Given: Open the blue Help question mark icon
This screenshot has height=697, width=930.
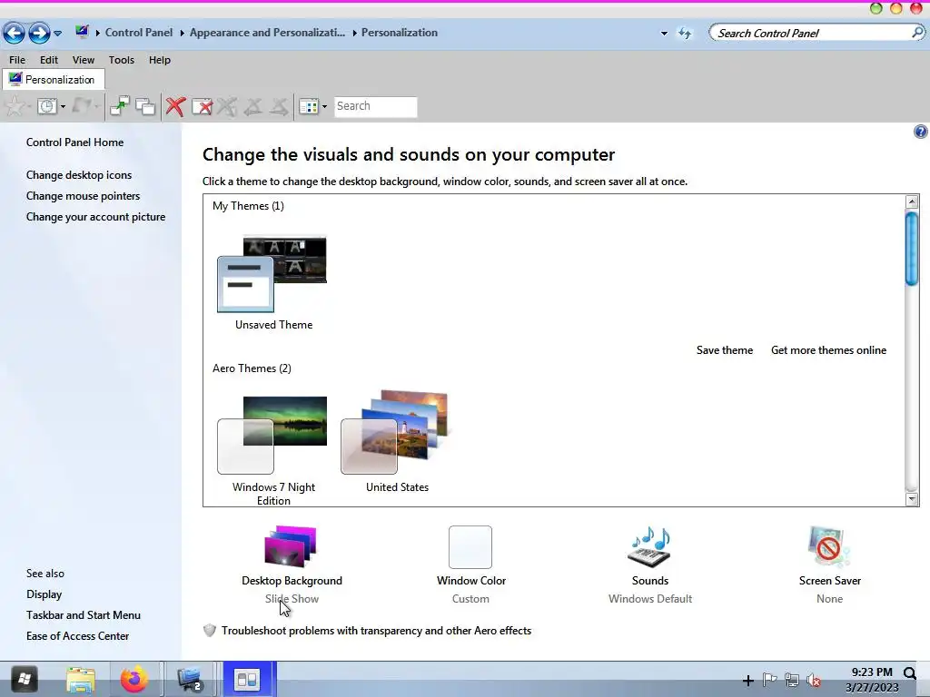Looking at the screenshot, I should (920, 132).
